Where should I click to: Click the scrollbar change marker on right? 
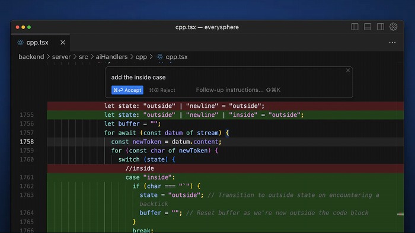pyautogui.click(x=400, y=214)
